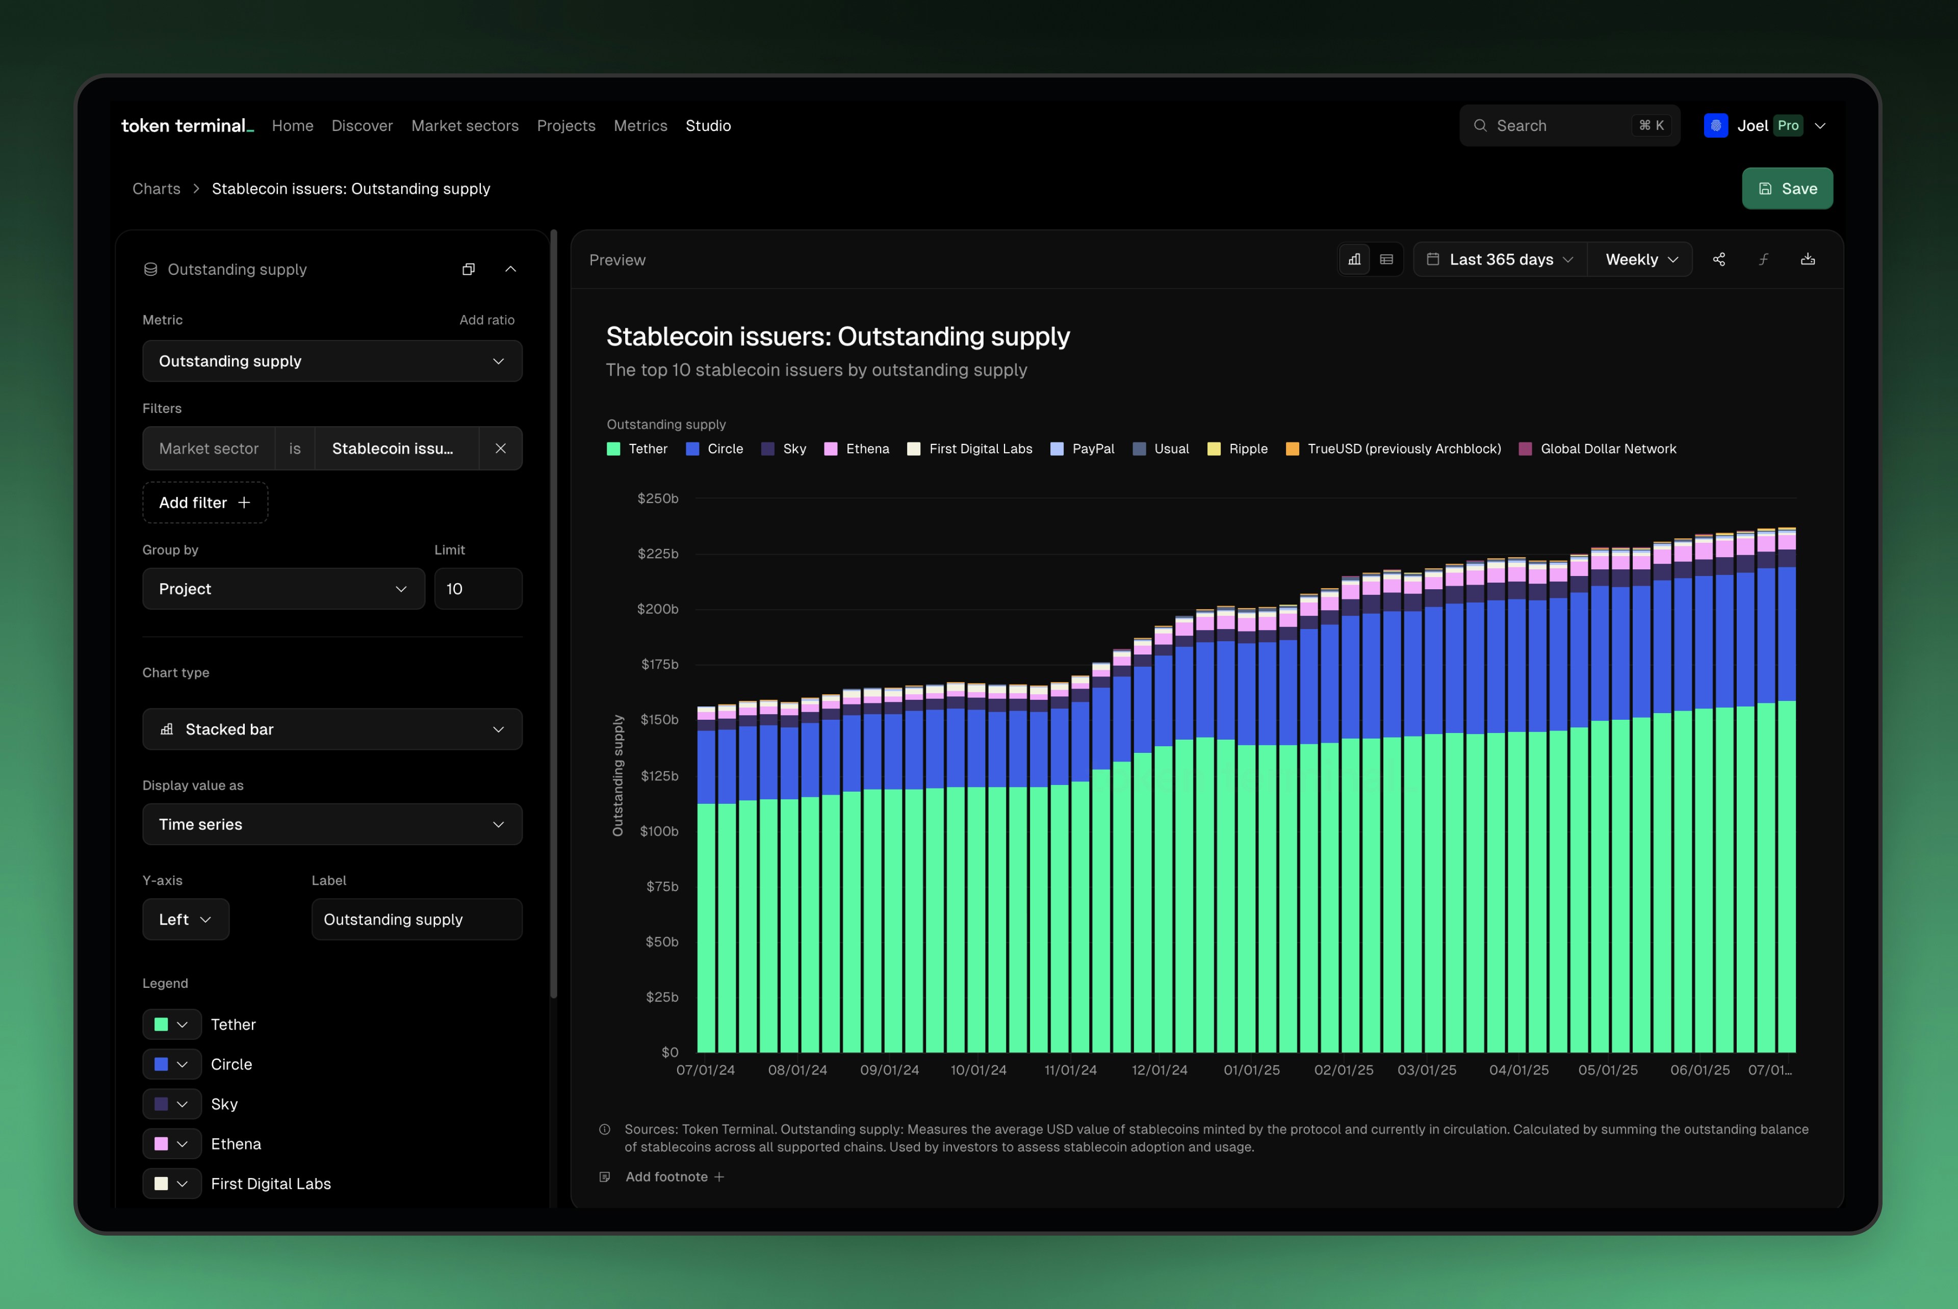Open Market sectors in navigation
The width and height of the screenshot is (1958, 1309).
click(464, 125)
